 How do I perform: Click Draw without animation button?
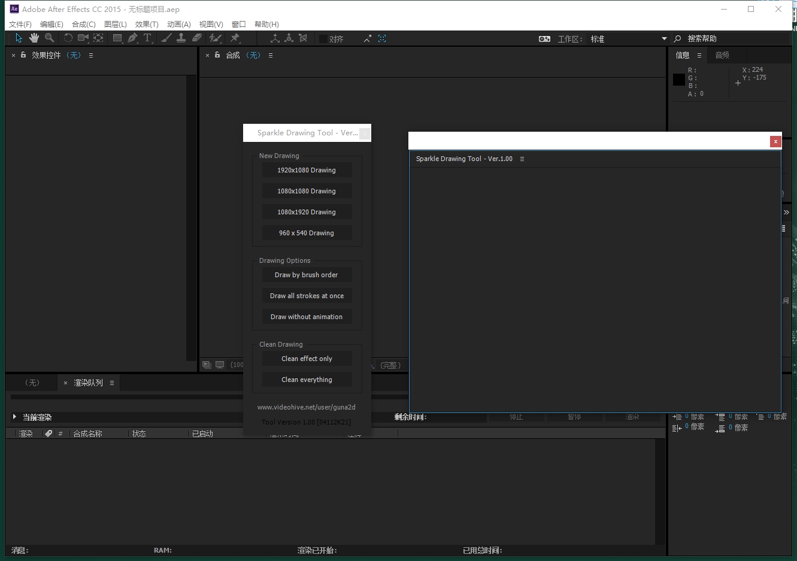[x=307, y=317]
